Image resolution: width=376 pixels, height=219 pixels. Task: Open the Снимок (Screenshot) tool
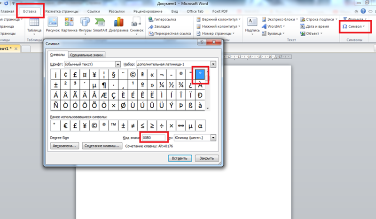(x=137, y=26)
